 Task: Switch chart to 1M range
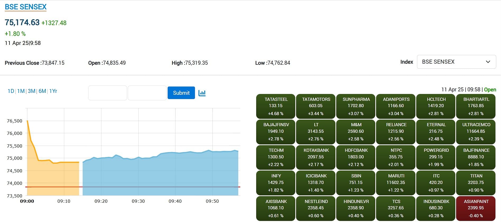(21, 91)
